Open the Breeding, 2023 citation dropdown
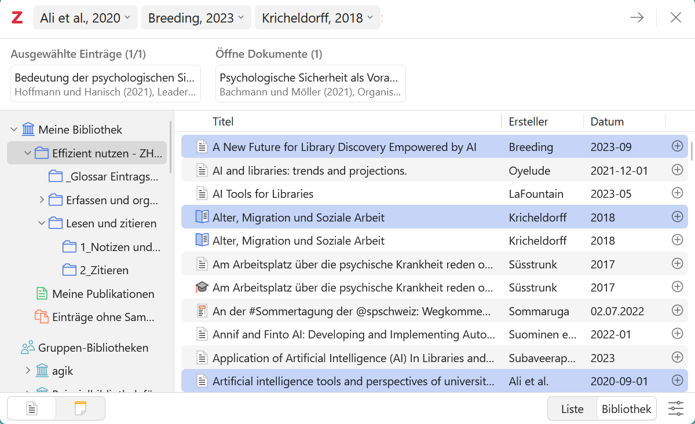 click(196, 18)
